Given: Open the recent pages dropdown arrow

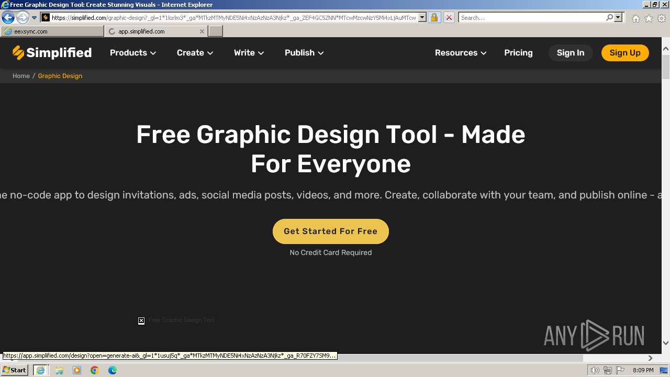Looking at the screenshot, I should 34,18.
